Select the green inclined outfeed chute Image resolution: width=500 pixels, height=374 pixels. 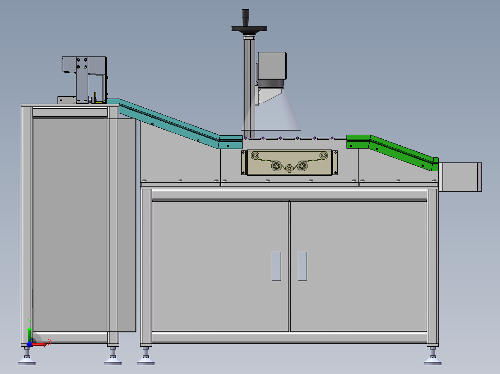[x=392, y=152]
